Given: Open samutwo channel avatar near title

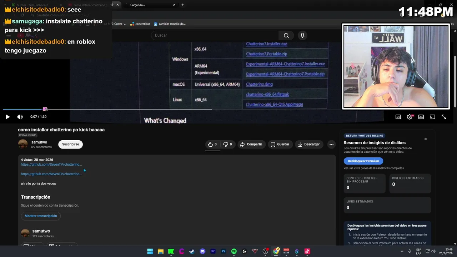Looking at the screenshot, I should pyautogui.click(x=23, y=144).
